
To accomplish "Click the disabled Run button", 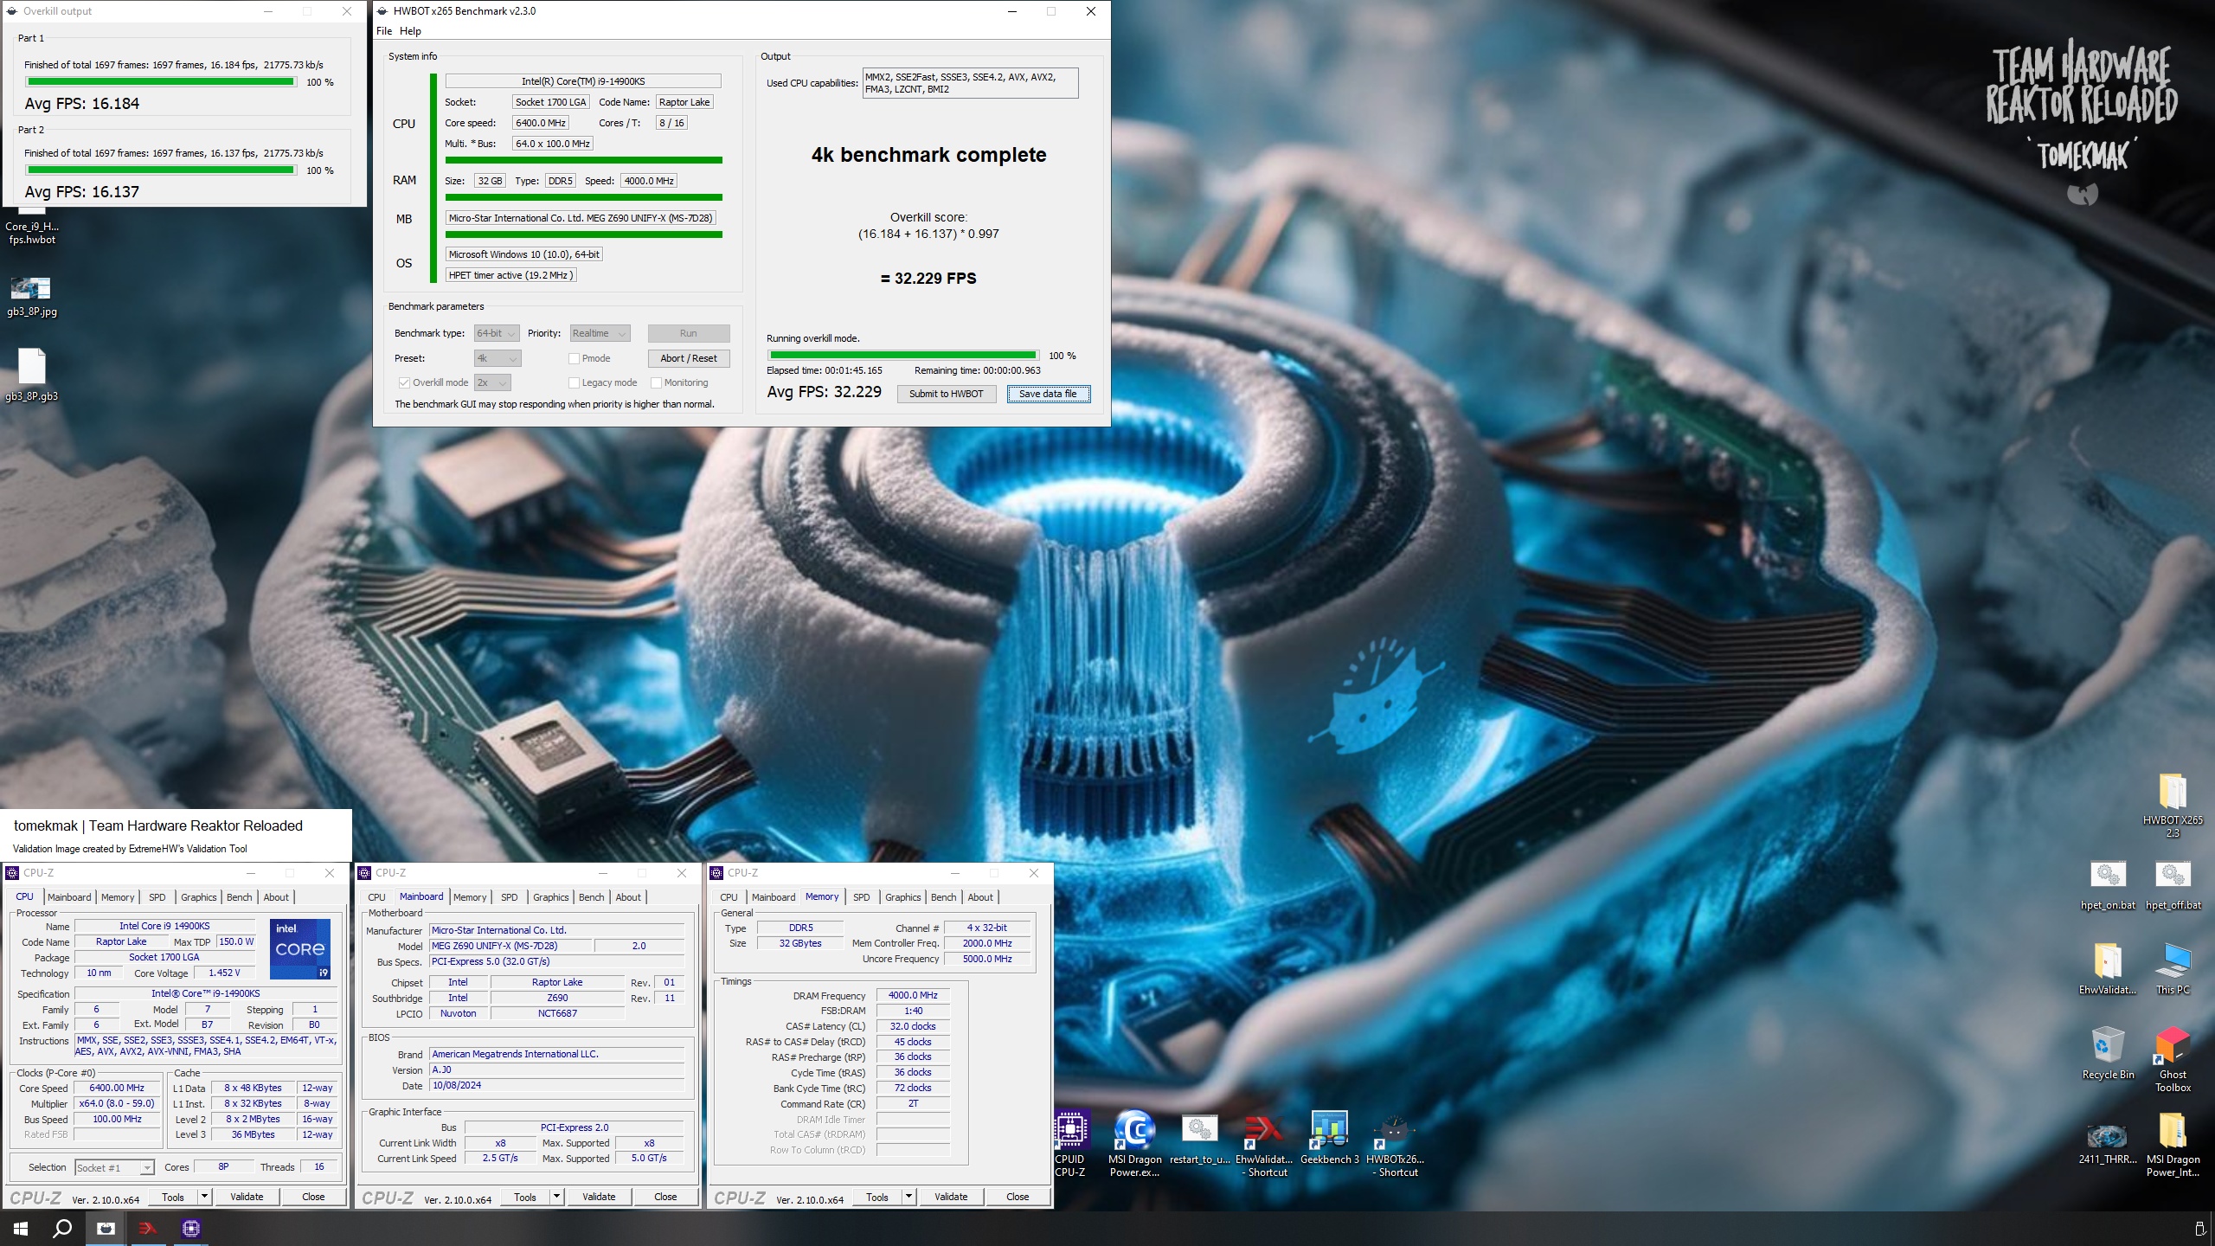I will point(689,333).
